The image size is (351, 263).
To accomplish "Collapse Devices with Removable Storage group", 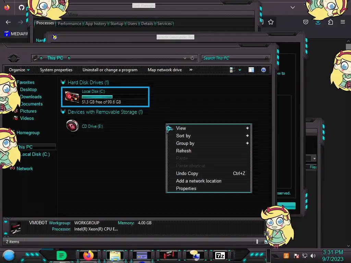I will [63, 112].
